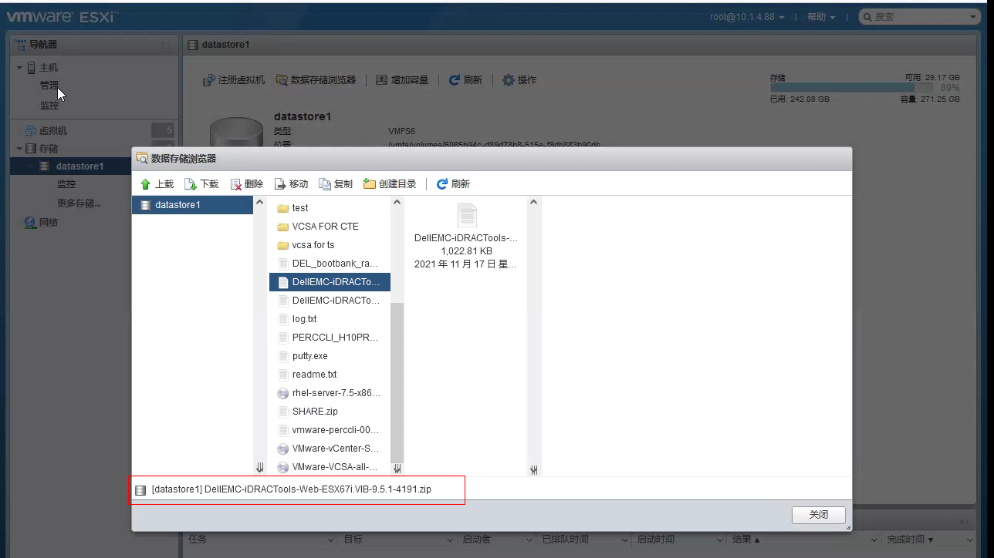Viewport: 994px width, 558px height.
Task: Click the increase capacity icon
Action: coord(380,79)
